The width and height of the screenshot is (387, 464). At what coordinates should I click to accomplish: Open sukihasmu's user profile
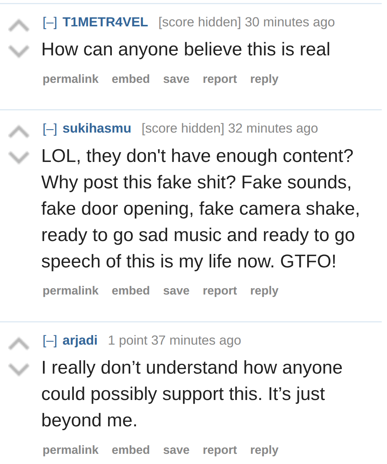click(97, 128)
